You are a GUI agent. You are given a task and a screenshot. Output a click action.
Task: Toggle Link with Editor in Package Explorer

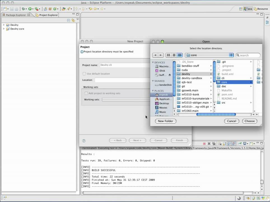tap(73, 20)
